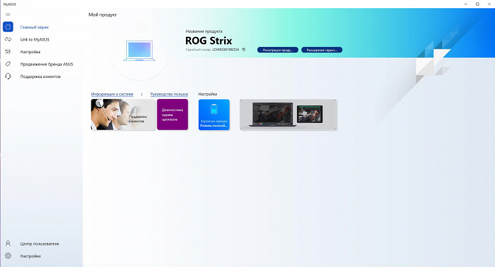Click the Мой продукт page title
The height and width of the screenshot is (267, 495).
tap(103, 15)
